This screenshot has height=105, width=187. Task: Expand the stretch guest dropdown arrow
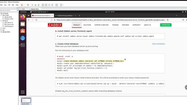coord(63,5)
